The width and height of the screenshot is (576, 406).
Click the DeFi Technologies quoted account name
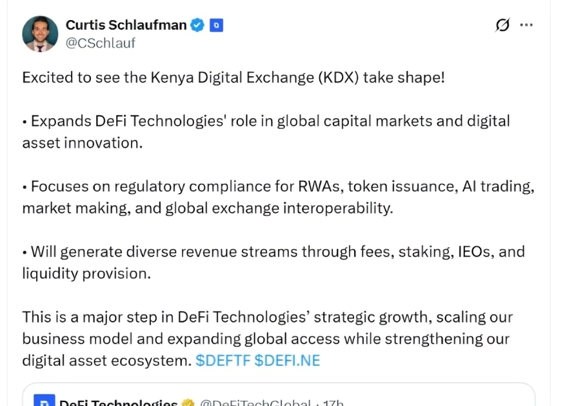[118, 403]
